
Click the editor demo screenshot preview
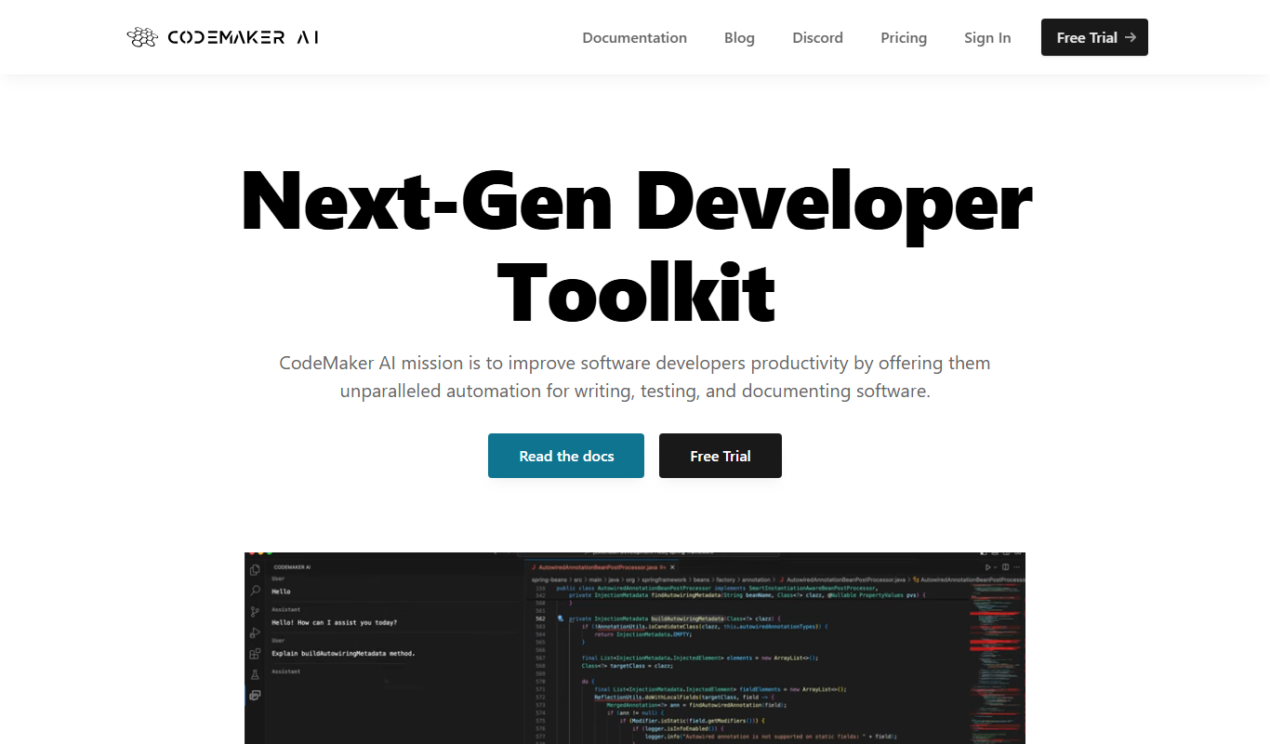tap(635, 648)
